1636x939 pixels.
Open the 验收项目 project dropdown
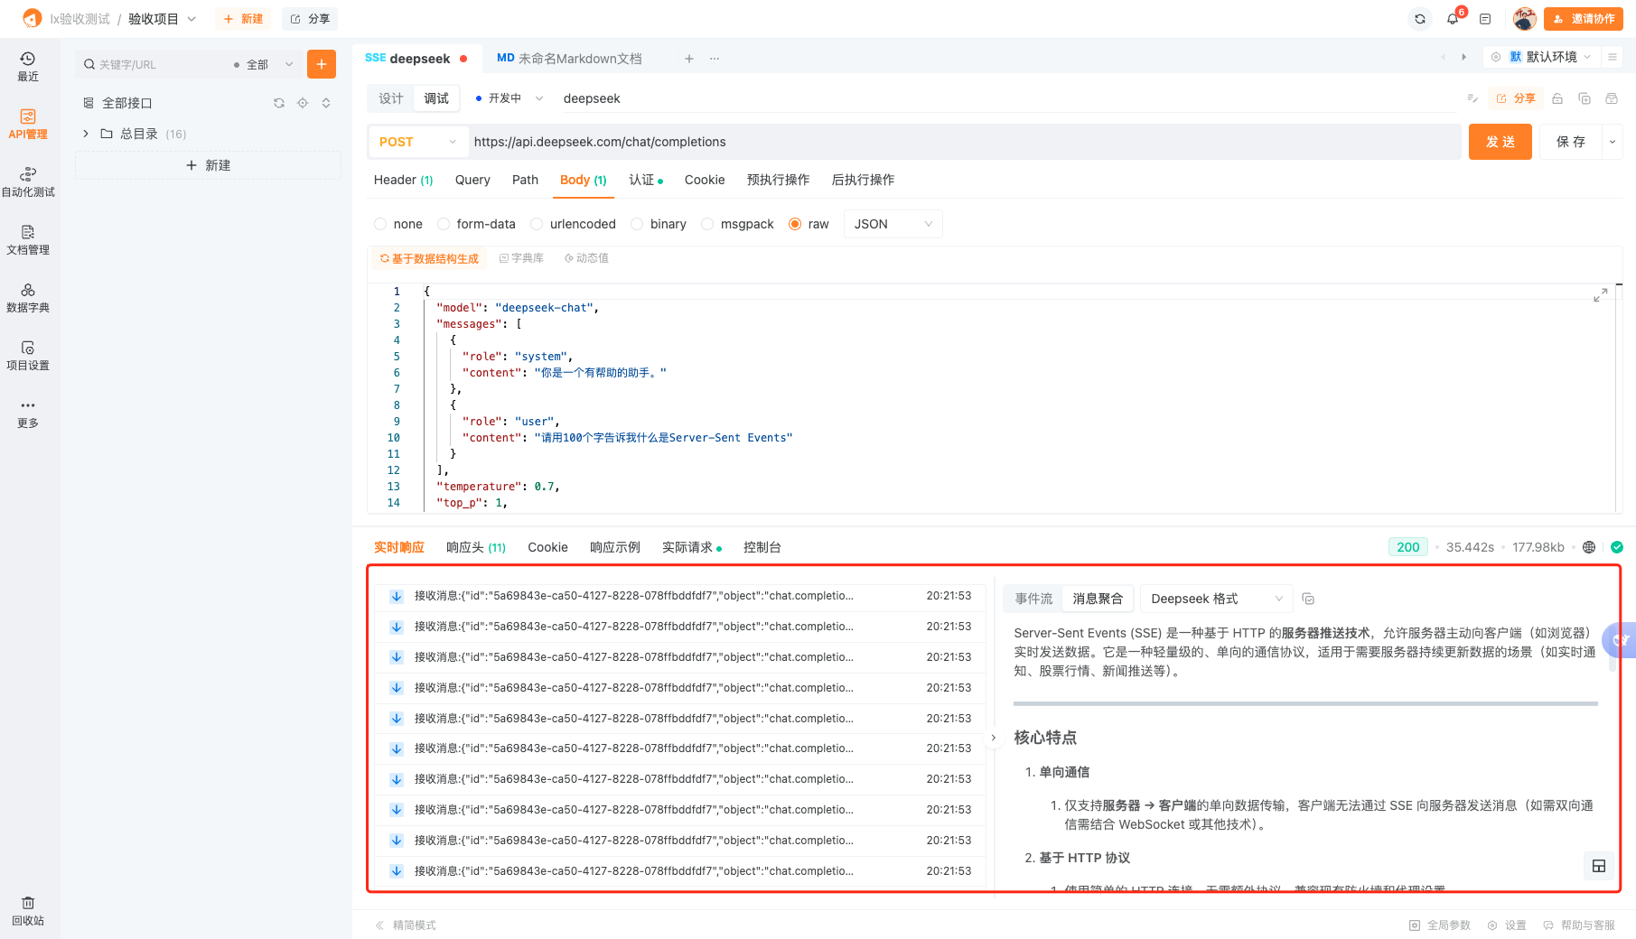coord(162,19)
